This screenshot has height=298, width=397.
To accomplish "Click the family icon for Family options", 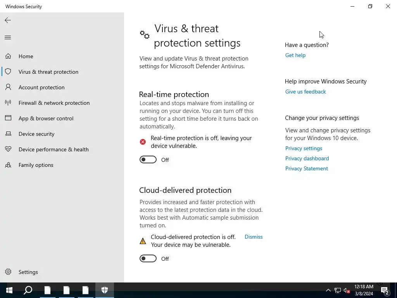I will click(8, 165).
